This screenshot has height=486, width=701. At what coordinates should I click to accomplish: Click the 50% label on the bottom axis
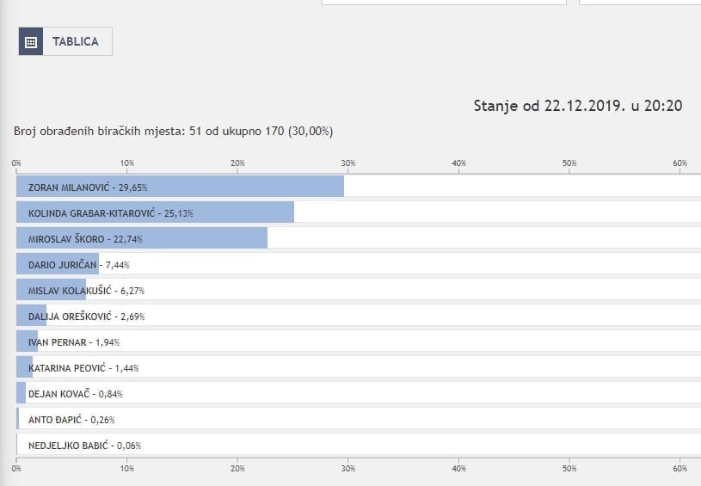pyautogui.click(x=569, y=469)
